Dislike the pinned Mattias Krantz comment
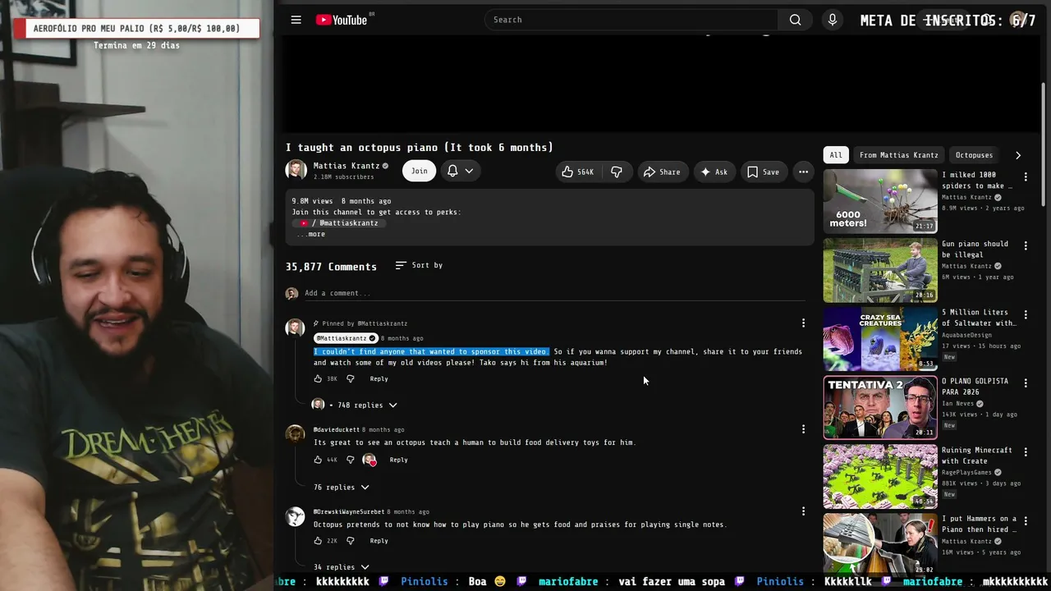 point(351,379)
